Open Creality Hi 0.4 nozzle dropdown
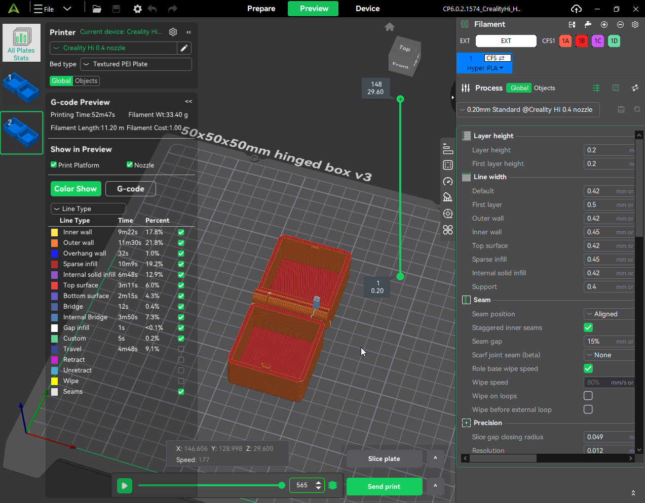This screenshot has height=503, width=645. pos(113,48)
